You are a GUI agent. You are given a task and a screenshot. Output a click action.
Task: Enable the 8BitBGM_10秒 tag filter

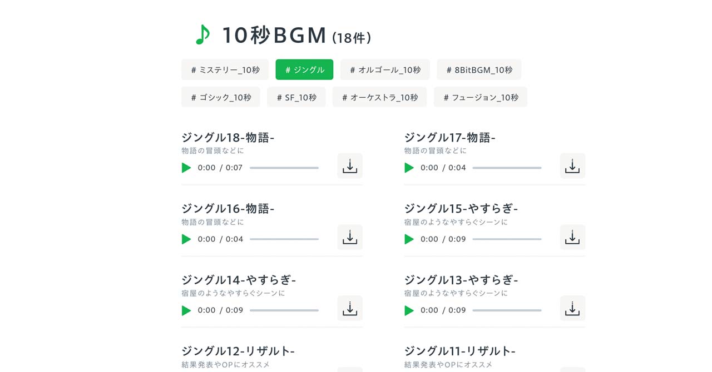[x=479, y=69]
